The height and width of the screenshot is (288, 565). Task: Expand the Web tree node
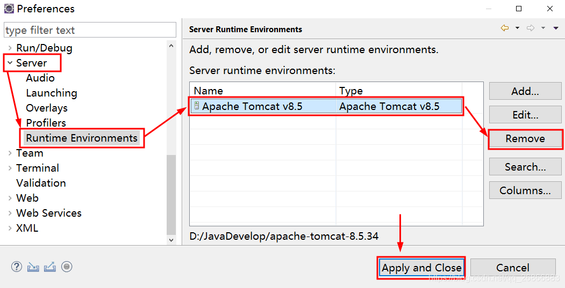[x=10, y=198]
